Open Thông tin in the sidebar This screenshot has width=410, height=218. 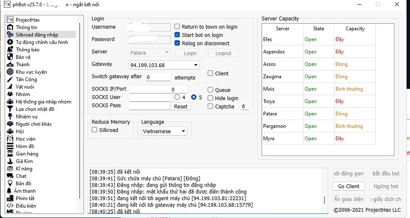click(26, 27)
